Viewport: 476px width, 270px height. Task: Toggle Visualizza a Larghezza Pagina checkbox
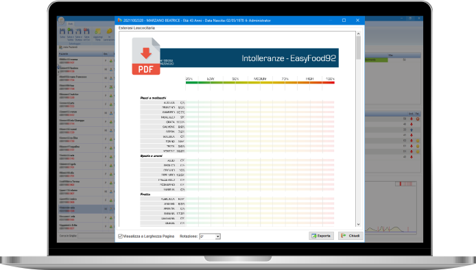click(120, 236)
